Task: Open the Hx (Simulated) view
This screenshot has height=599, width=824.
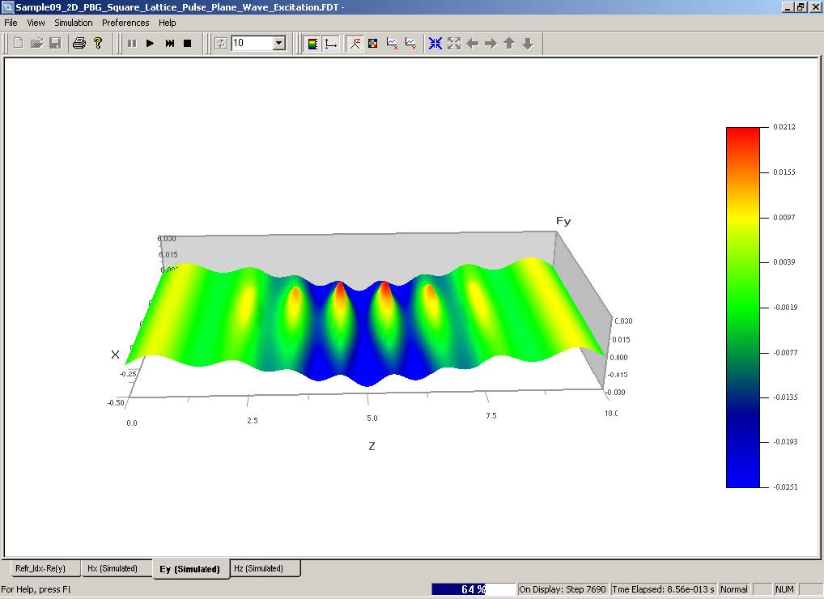Action: coord(117,569)
